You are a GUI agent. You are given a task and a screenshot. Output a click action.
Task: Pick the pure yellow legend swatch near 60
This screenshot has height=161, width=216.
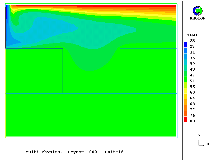(186, 91)
